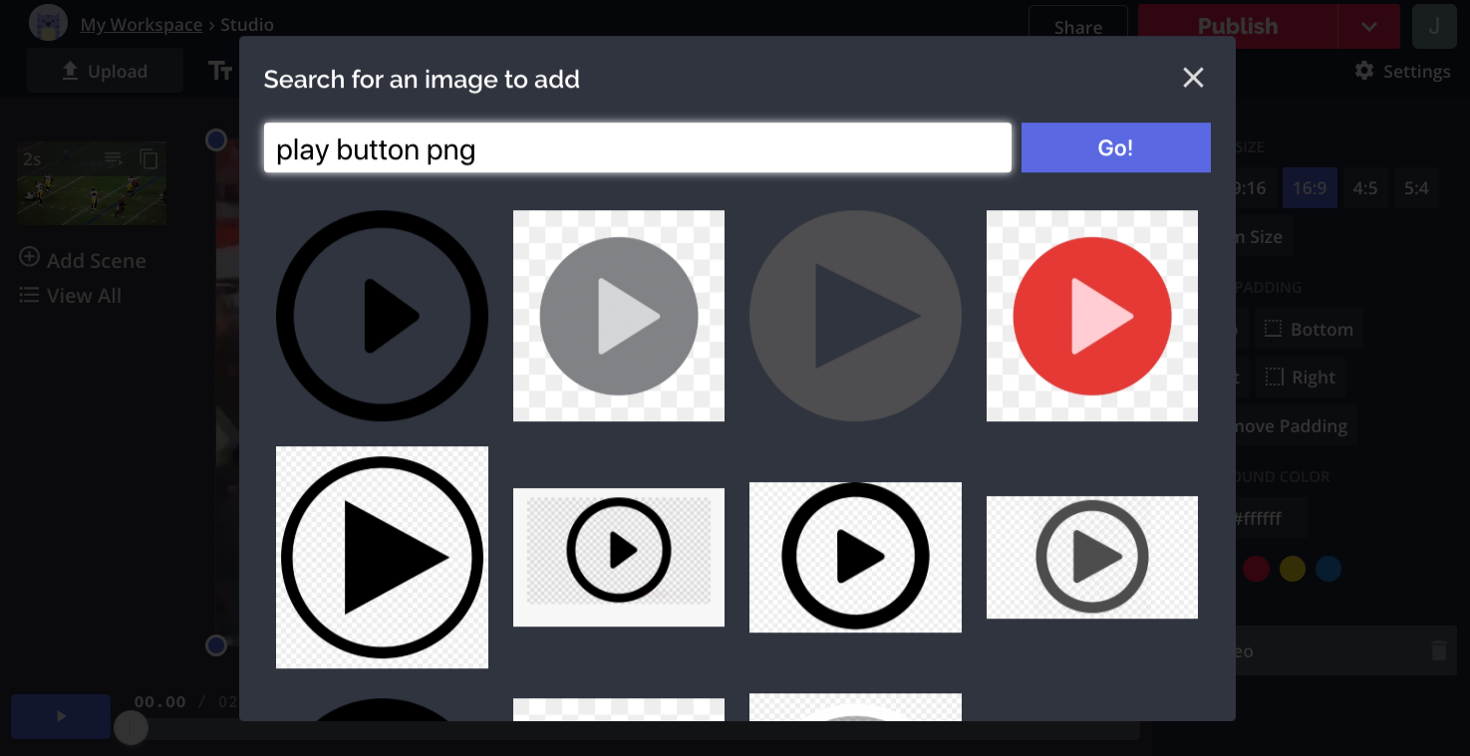Duplicate the scene with the copy icon
The height and width of the screenshot is (756, 1470).
click(x=148, y=158)
